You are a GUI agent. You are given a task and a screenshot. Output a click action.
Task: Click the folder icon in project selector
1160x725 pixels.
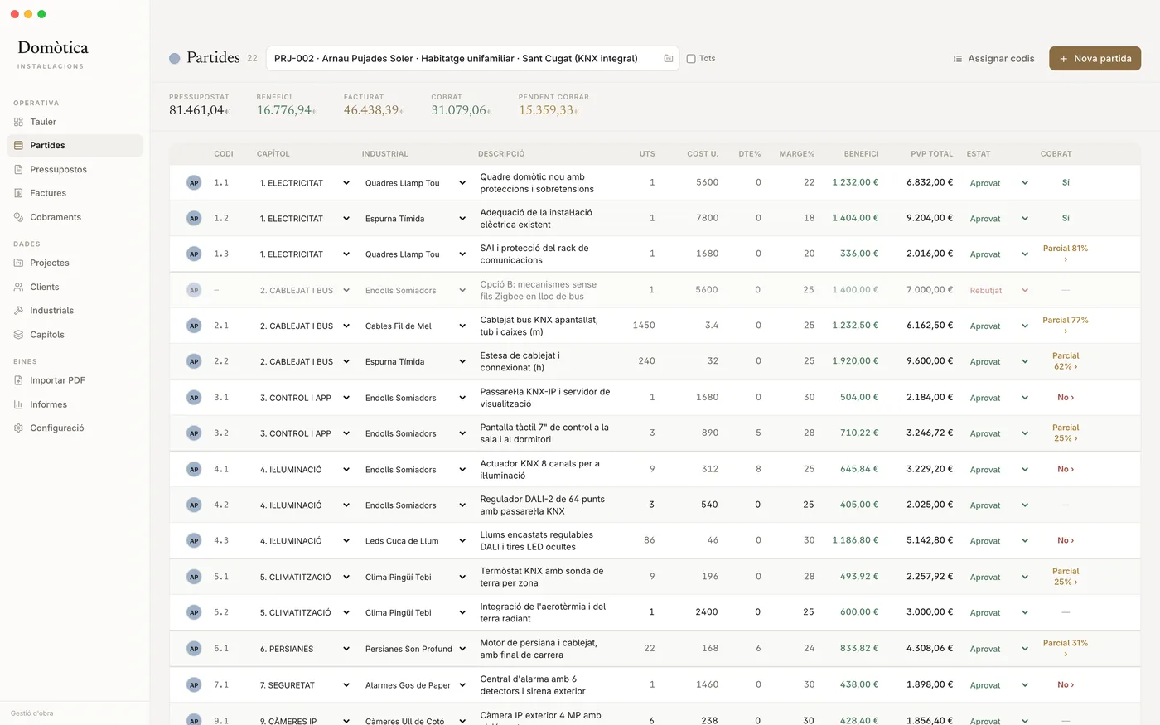[x=669, y=58]
